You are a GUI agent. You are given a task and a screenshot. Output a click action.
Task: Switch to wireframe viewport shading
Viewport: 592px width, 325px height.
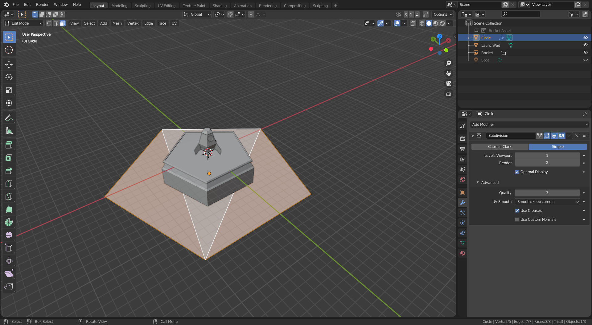click(x=422, y=23)
